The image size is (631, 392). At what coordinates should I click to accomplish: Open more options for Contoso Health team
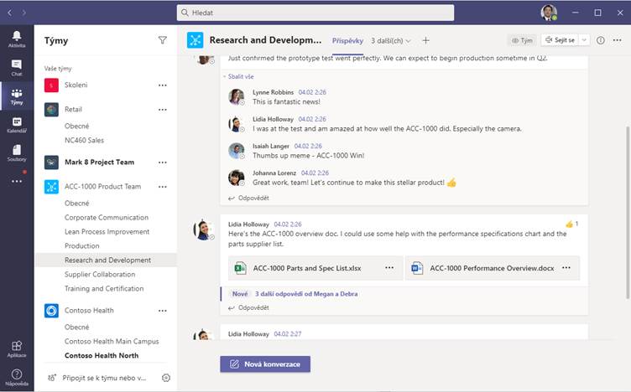pos(163,311)
